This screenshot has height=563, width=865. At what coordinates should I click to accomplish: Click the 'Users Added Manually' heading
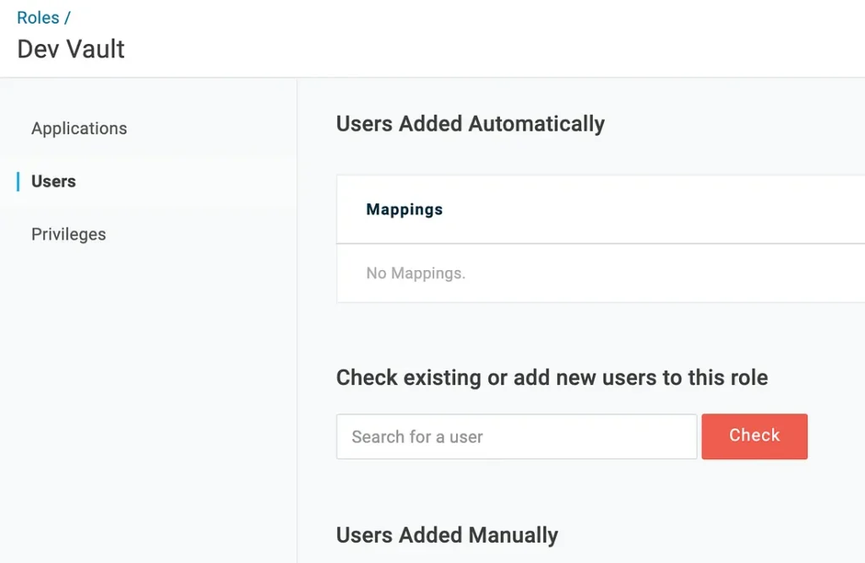point(447,535)
